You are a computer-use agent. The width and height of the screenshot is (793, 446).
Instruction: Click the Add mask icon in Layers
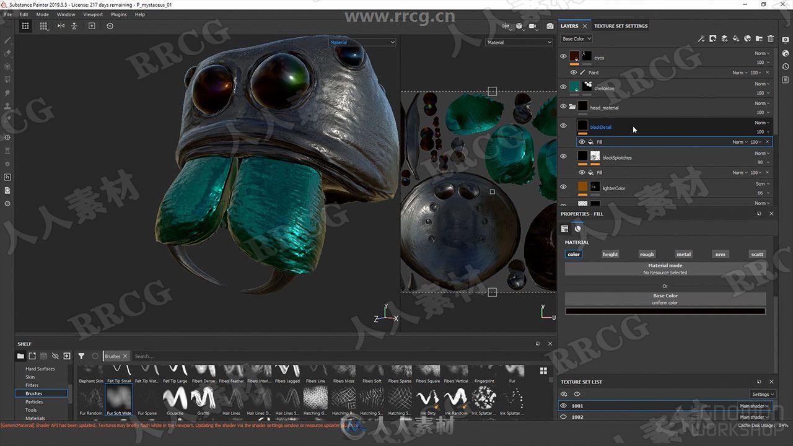tap(712, 38)
